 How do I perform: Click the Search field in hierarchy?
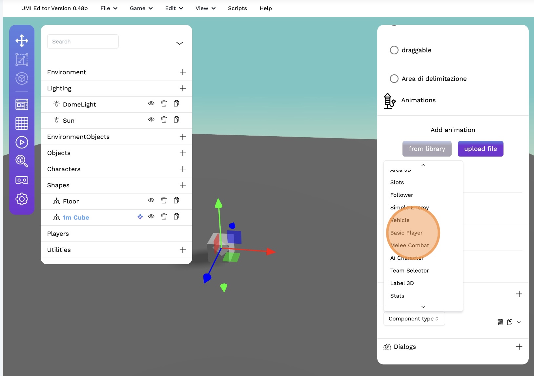coord(83,42)
